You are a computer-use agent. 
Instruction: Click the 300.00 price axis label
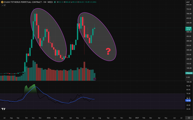[x=189, y=50]
